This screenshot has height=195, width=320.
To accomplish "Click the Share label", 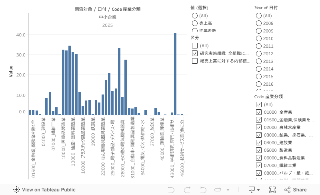I will 300,190.
